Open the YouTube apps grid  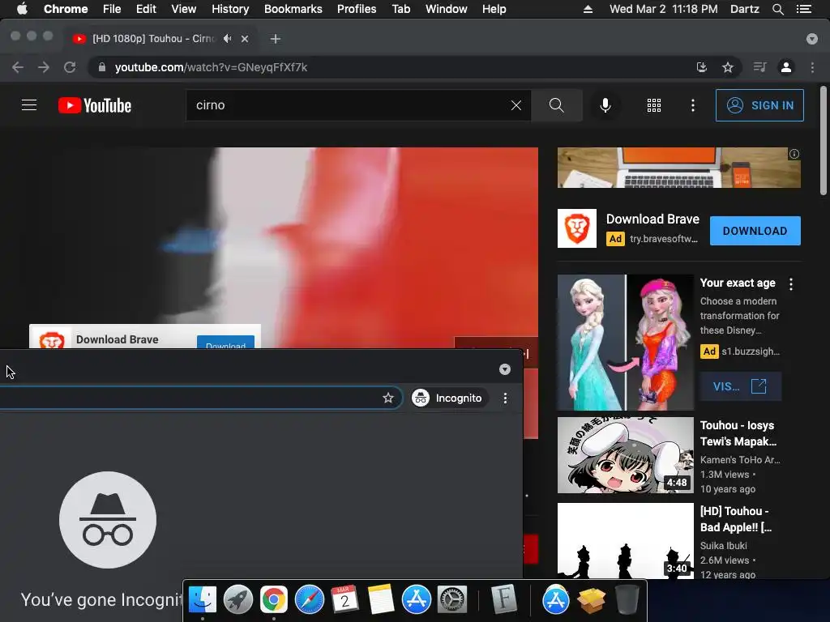654,105
